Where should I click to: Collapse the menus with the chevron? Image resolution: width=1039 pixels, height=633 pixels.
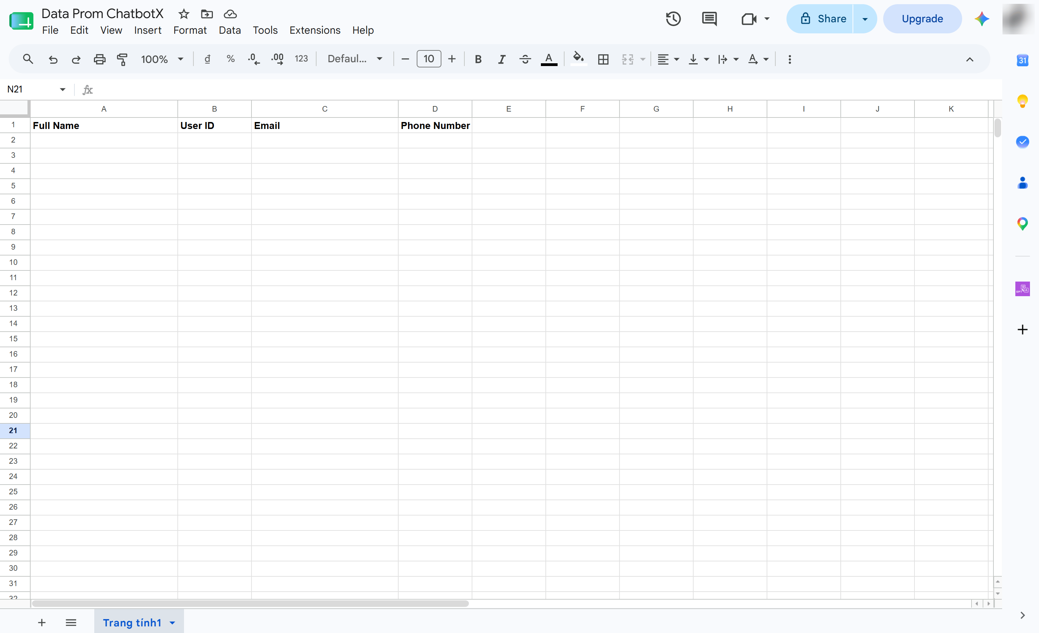click(x=969, y=59)
